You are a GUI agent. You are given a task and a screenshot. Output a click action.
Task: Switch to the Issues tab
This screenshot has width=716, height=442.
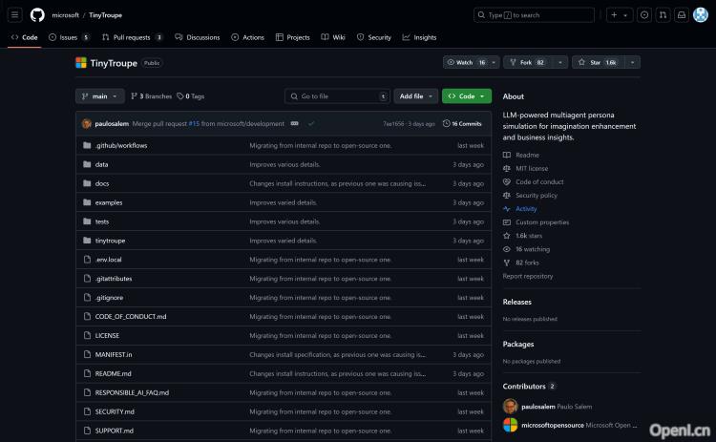69,37
